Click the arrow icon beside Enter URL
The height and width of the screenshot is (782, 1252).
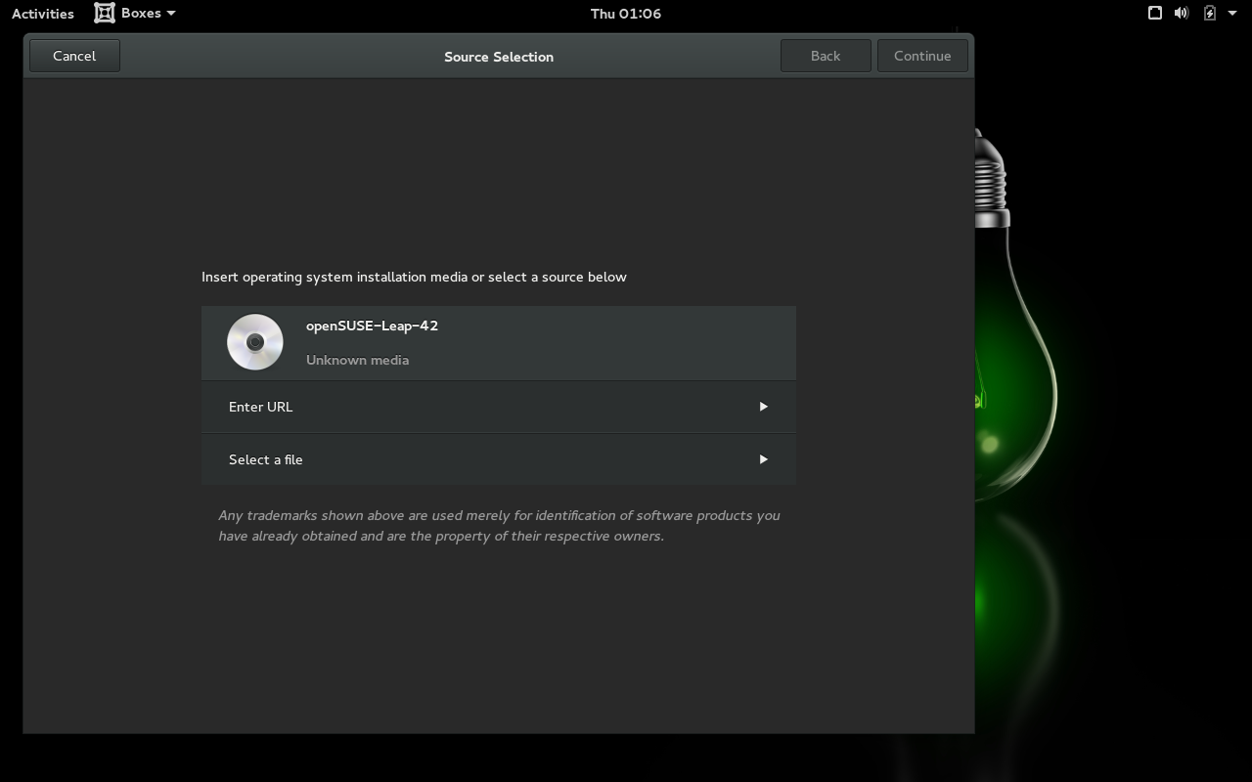click(763, 407)
